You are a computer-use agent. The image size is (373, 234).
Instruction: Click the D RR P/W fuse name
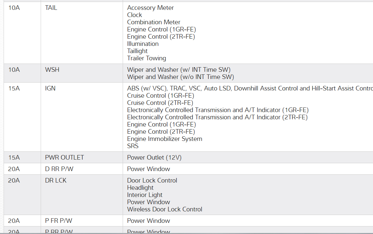[x=59, y=169]
